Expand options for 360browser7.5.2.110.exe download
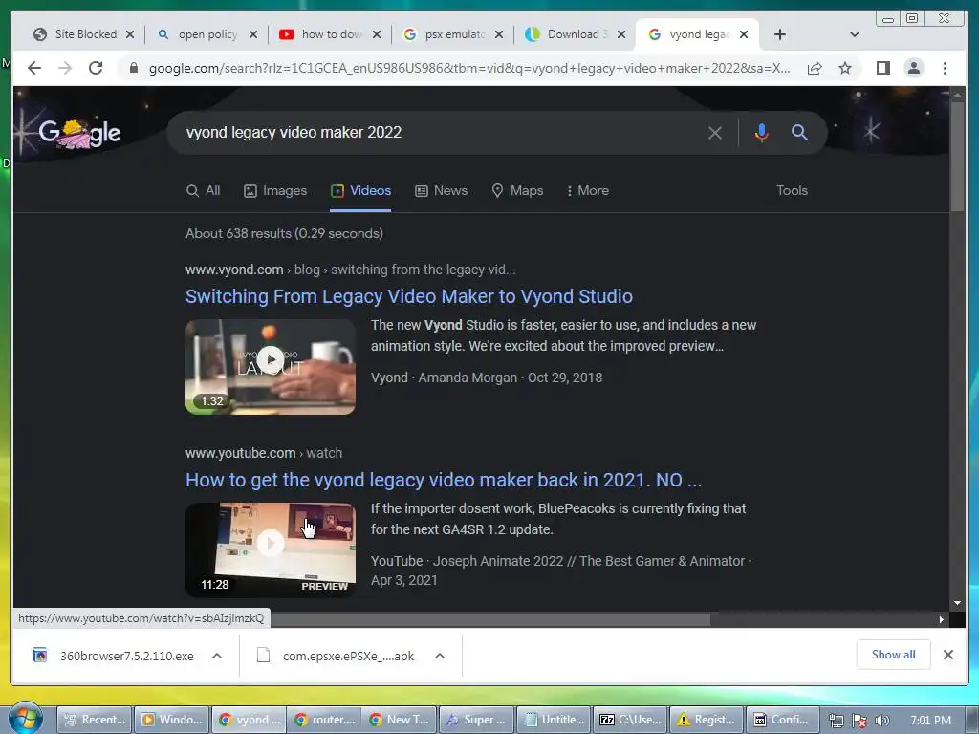The height and width of the screenshot is (734, 979). (217, 656)
